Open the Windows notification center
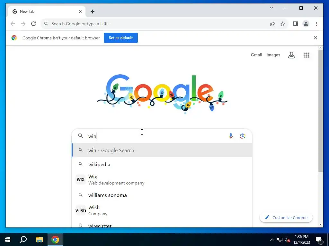 click(x=318, y=240)
